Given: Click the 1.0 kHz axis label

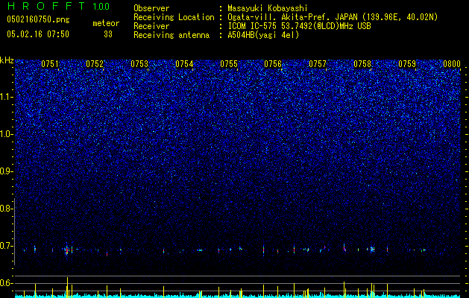Looking at the screenshot, I should click(x=7, y=134).
